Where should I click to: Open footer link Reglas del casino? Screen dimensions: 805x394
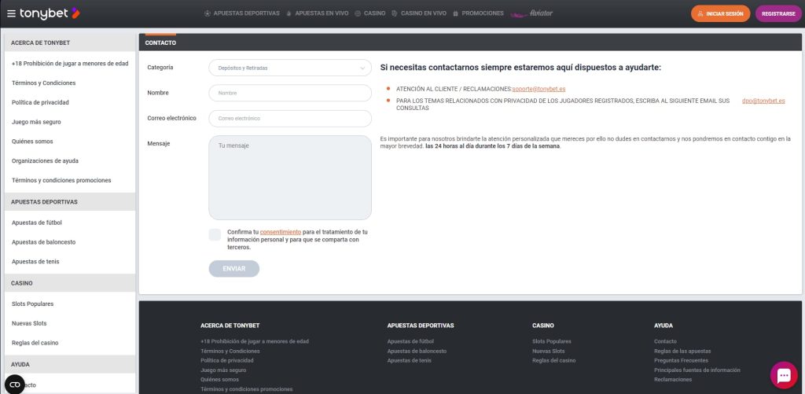tap(554, 361)
